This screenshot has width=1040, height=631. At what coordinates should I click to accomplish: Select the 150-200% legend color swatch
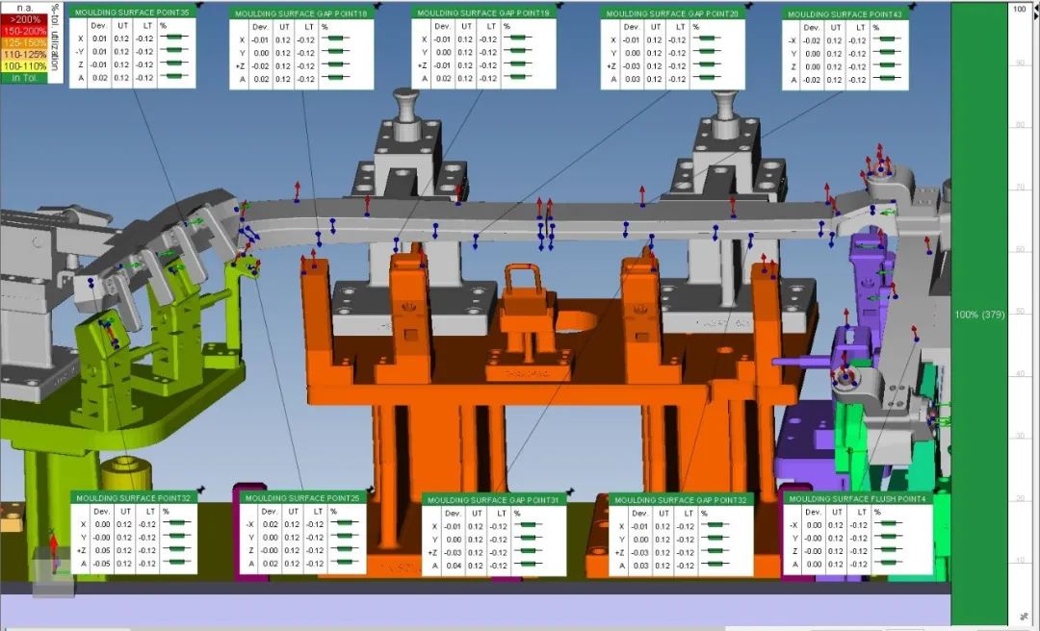click(x=24, y=31)
